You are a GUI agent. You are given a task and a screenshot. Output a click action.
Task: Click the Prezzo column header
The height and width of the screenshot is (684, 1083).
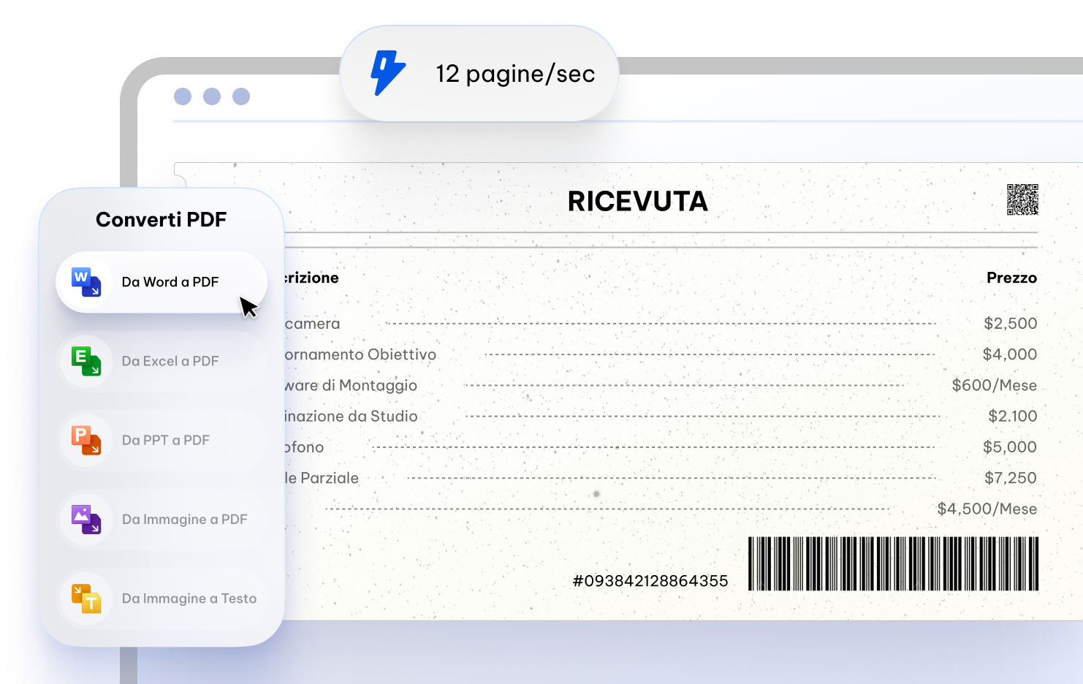[1012, 278]
